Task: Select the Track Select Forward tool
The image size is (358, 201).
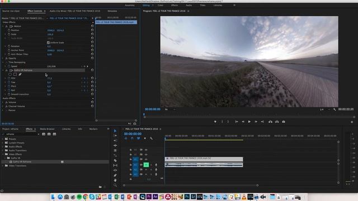Action: (115, 136)
